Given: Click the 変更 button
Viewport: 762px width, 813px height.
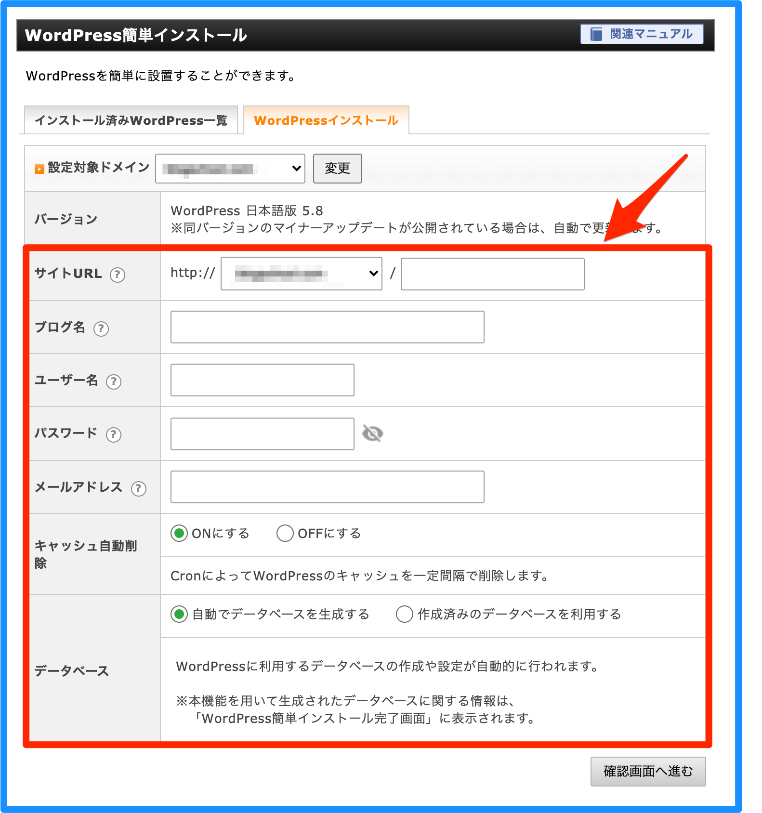Looking at the screenshot, I should [x=337, y=169].
